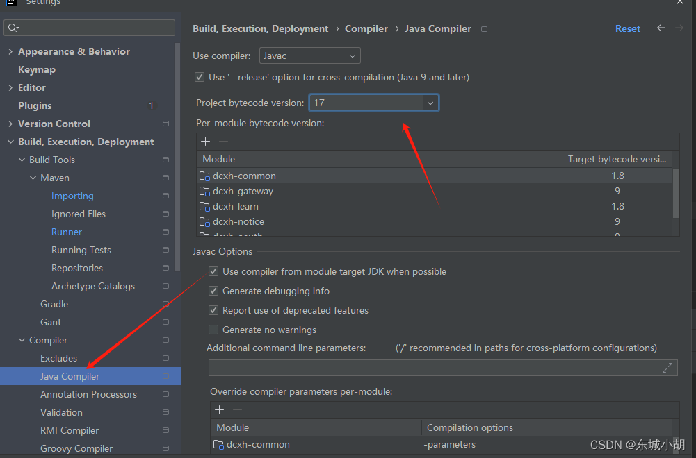The width and height of the screenshot is (696, 458).
Task: Expand the additional command line parameters editor
Action: pyautogui.click(x=667, y=368)
